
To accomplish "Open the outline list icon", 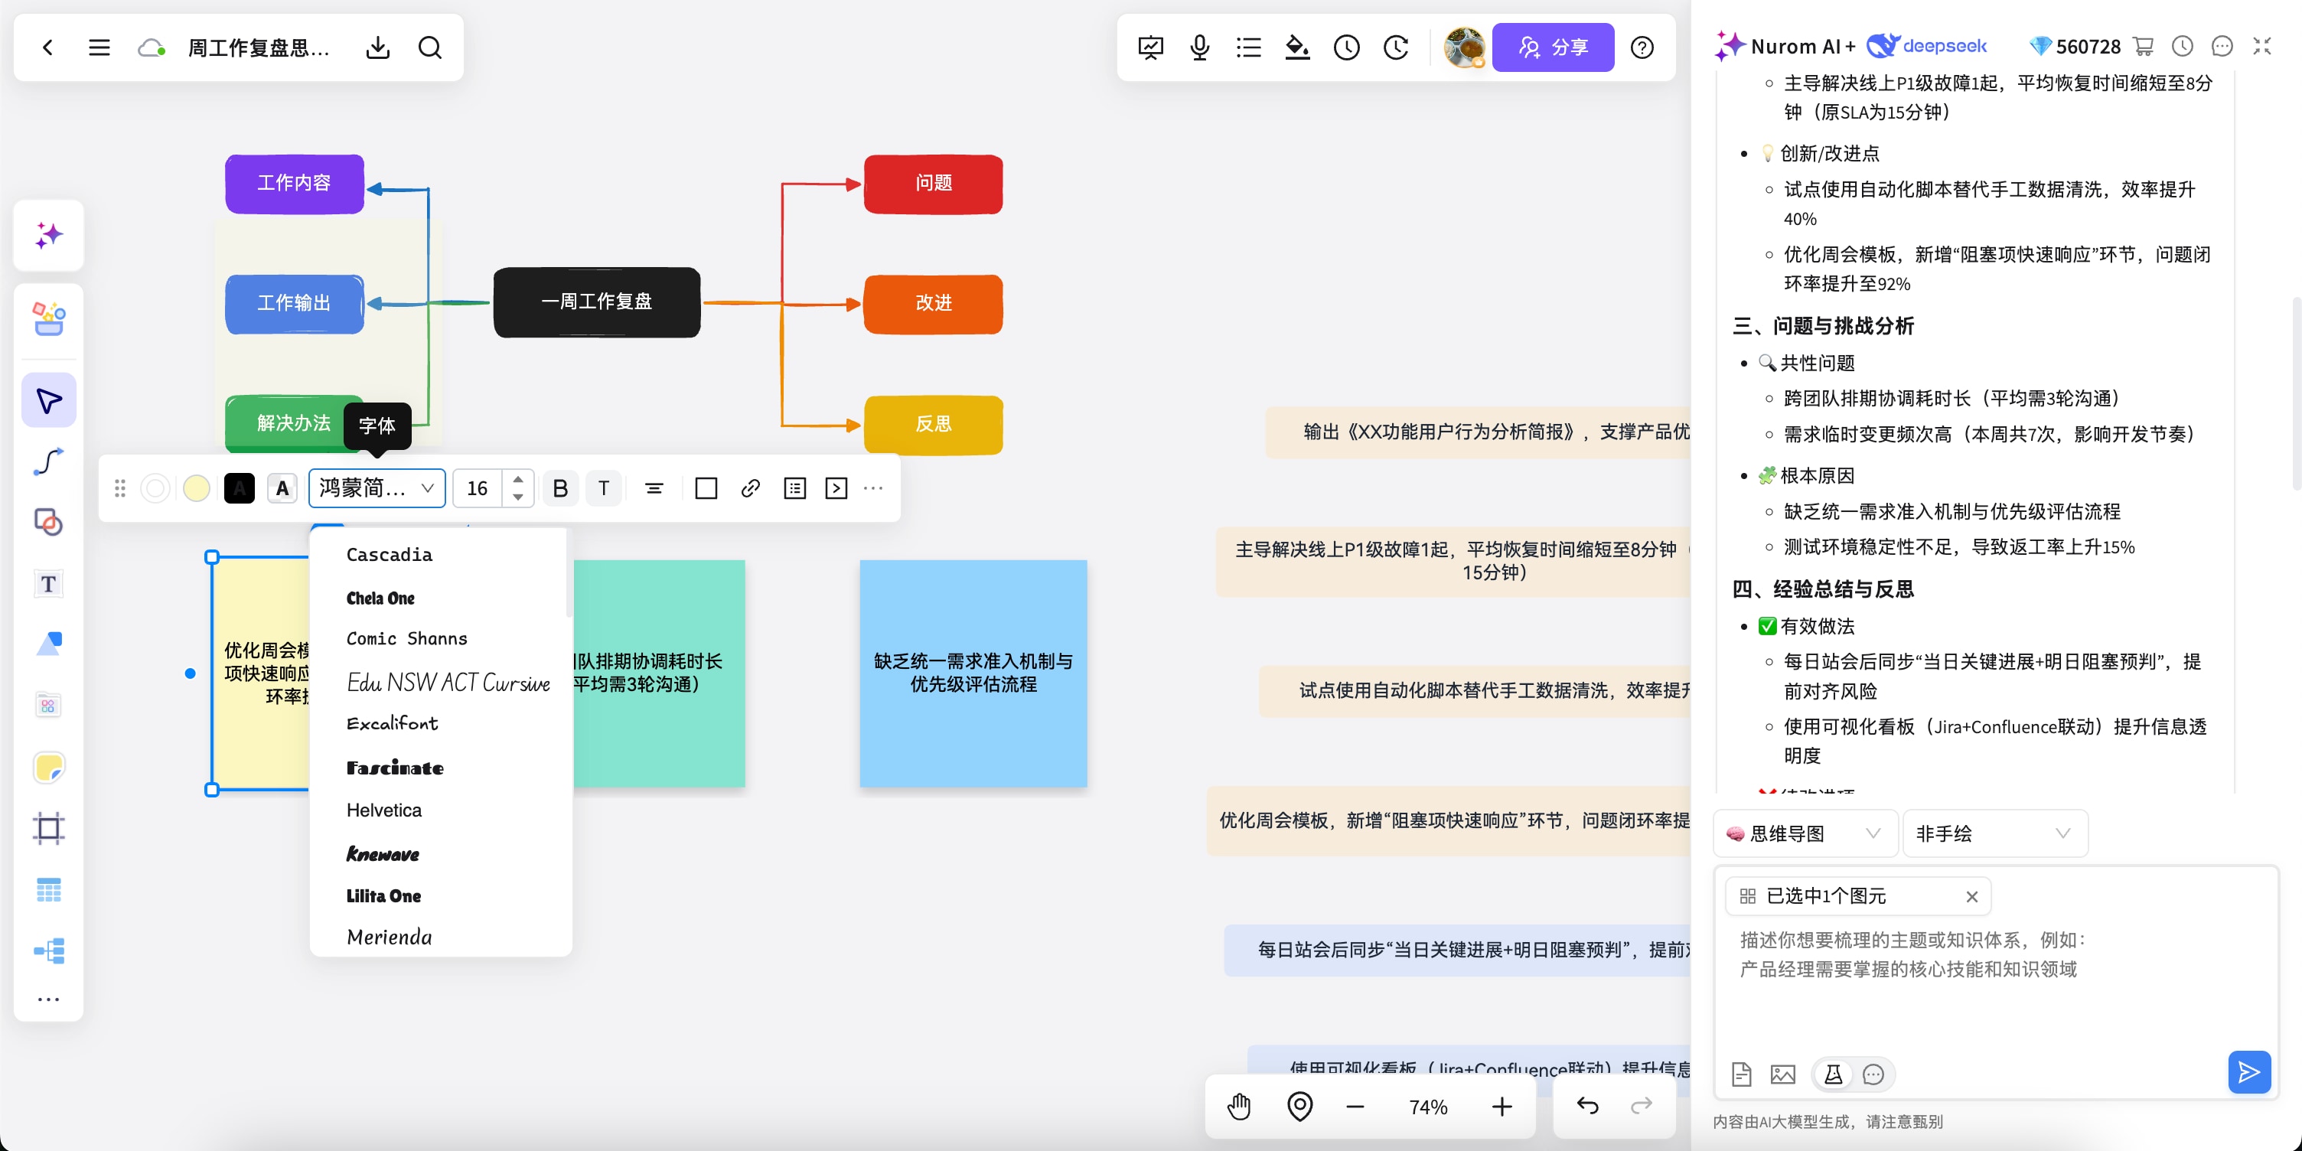I will [1248, 47].
